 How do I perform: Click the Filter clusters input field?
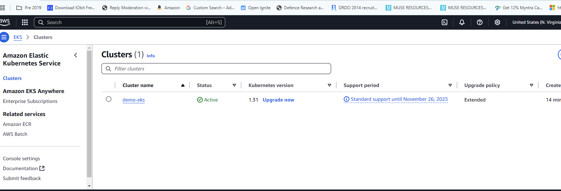coord(216,69)
